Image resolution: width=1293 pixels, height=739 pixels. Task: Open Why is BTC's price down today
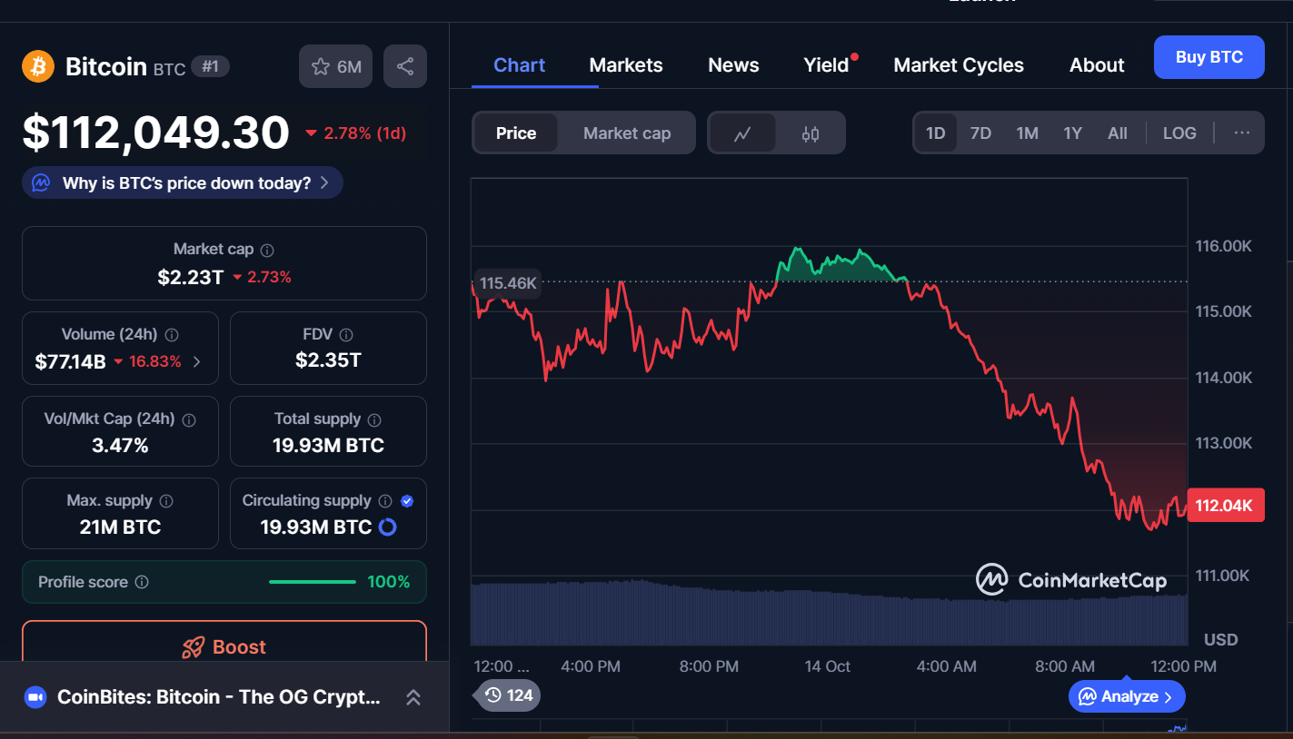click(183, 182)
